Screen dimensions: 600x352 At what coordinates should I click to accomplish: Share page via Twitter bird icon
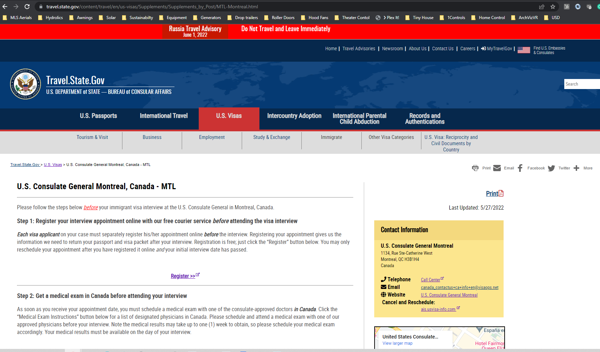(551, 168)
